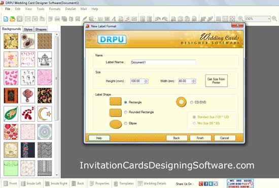The height and width of the screenshot is (188, 279).
Task: Select the Rectangle label shape
Action: pos(126,102)
